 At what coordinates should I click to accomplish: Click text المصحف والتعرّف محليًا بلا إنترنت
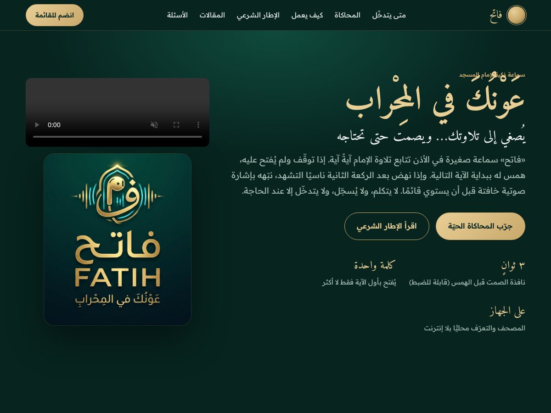click(x=475, y=328)
